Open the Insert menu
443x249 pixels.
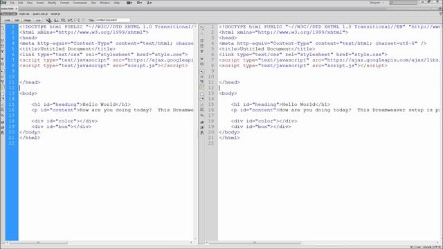pos(40,3)
